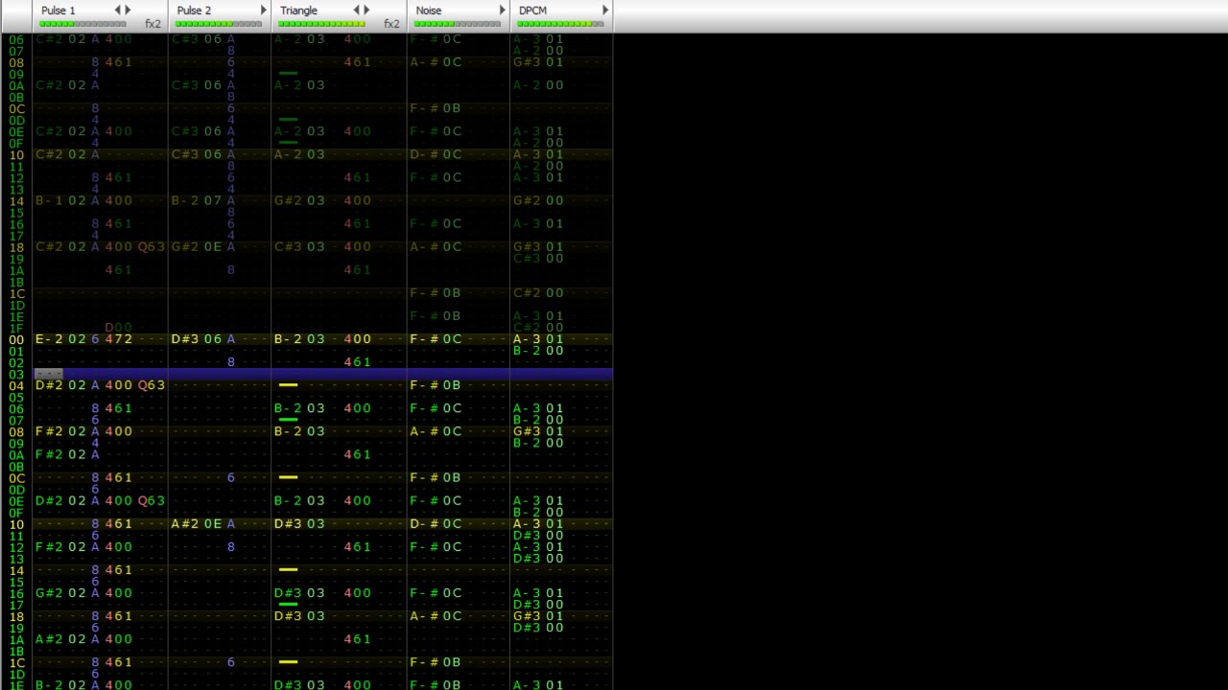Image resolution: width=1228 pixels, height=690 pixels.
Task: Mute the DPCM channel
Action: [532, 11]
